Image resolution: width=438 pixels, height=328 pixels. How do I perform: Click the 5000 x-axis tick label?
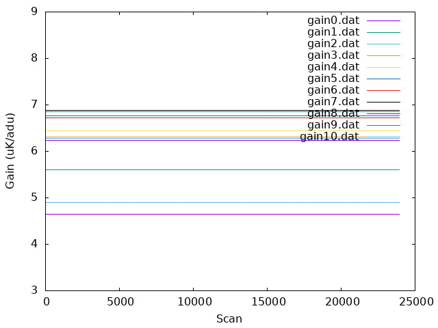120,302
